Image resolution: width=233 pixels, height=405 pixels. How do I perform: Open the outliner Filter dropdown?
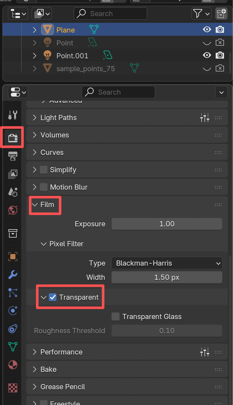point(202,14)
